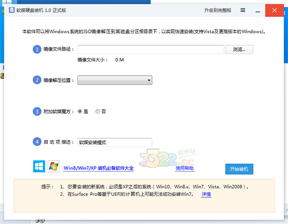Open the 使用帮助 link
Viewport: 288px width, 224px height.
(185, 168)
